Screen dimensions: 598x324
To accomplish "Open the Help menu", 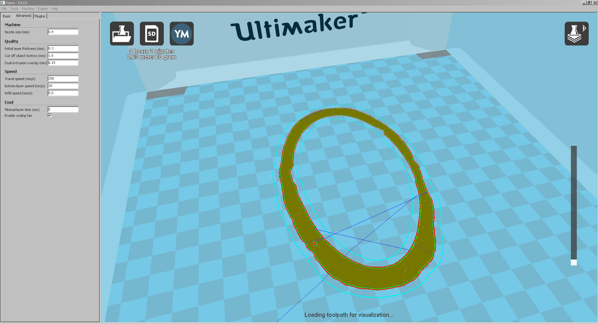I will (55, 9).
